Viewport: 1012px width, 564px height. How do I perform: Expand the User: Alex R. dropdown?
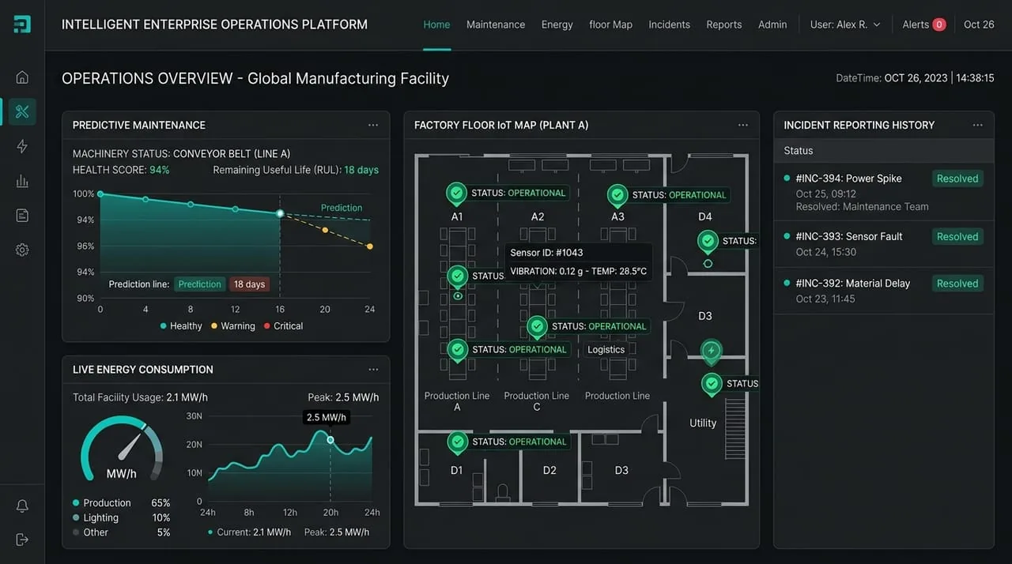[x=845, y=24]
